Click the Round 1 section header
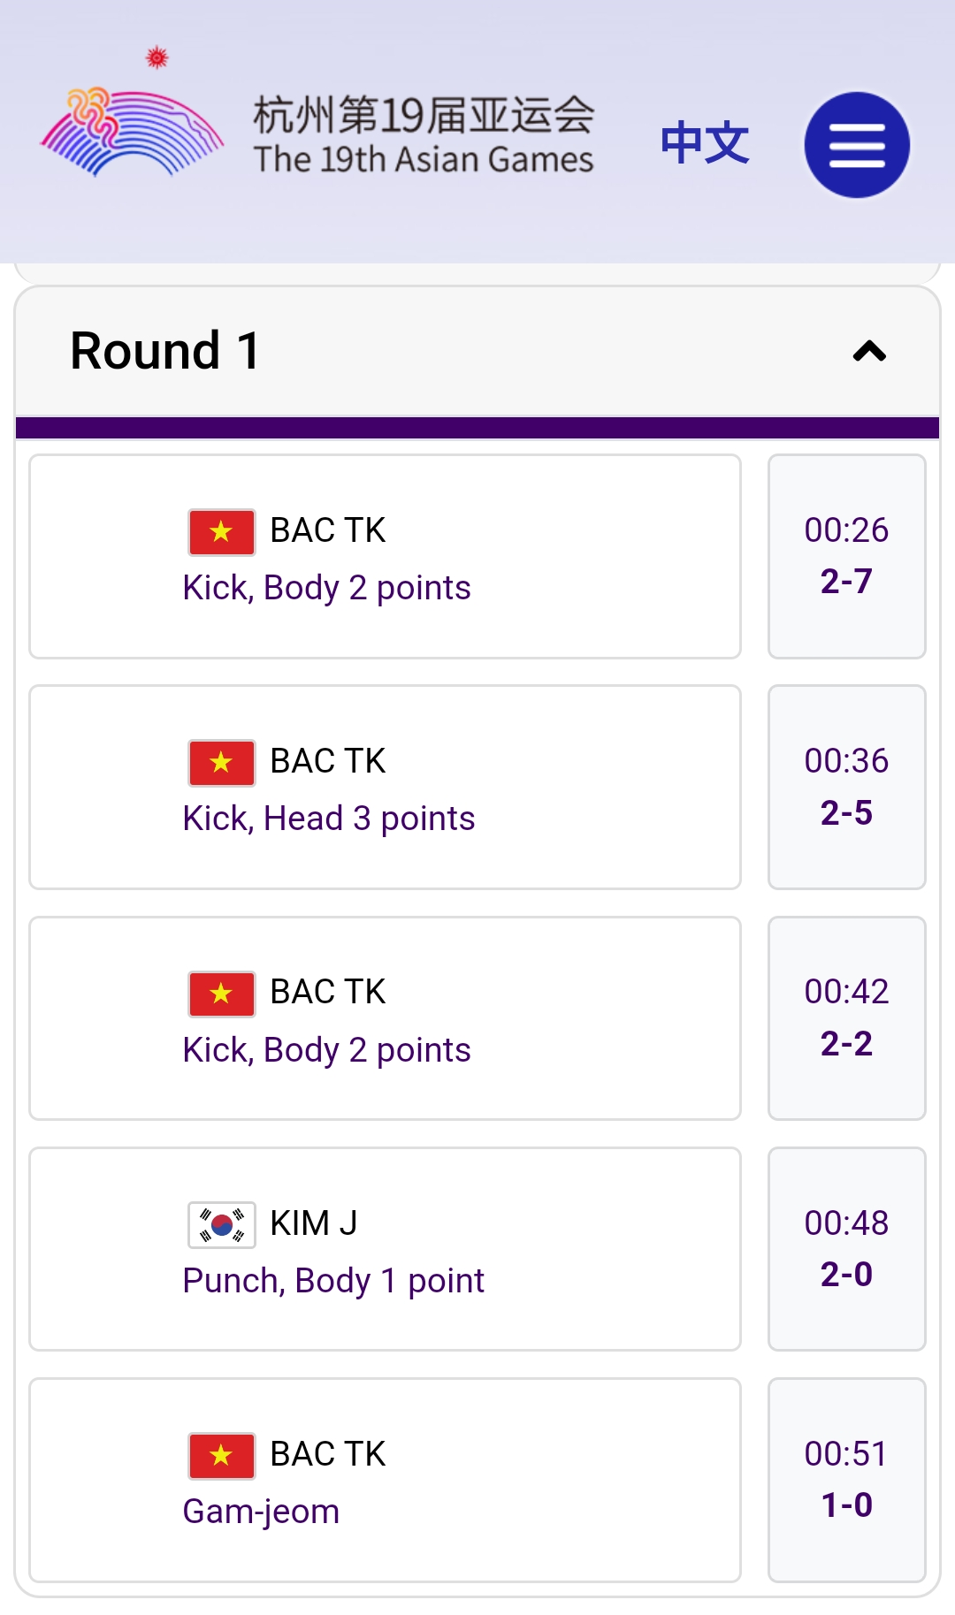 477,351
